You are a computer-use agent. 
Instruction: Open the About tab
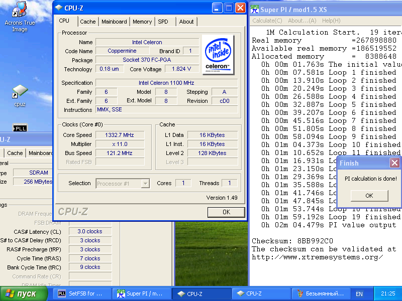click(x=186, y=22)
